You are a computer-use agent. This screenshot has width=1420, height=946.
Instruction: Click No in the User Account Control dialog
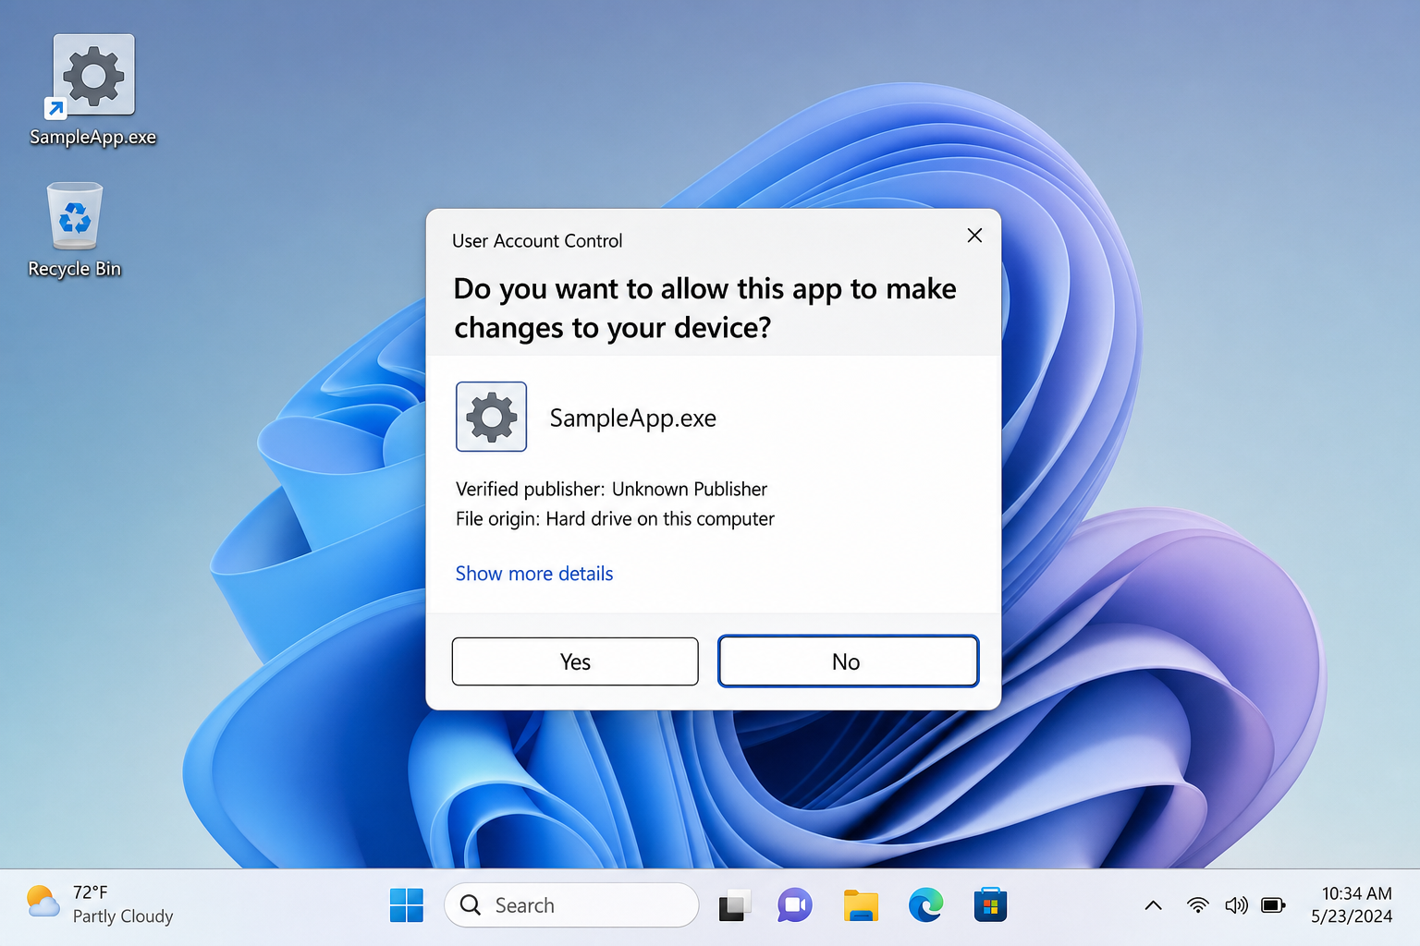848,661
